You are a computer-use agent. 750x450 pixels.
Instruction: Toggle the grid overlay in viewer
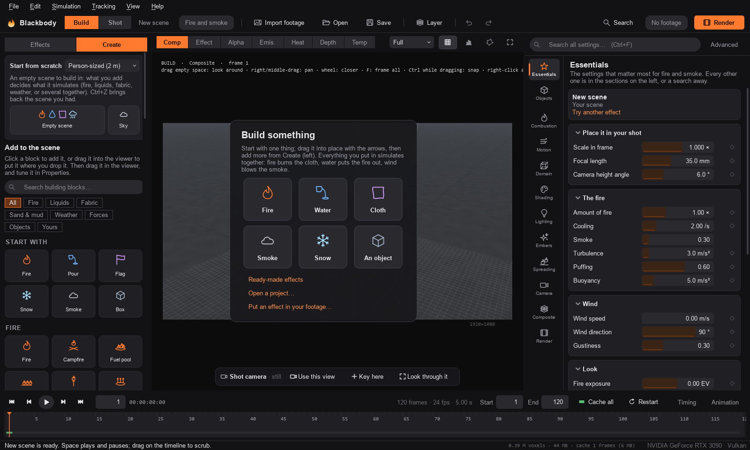448,42
